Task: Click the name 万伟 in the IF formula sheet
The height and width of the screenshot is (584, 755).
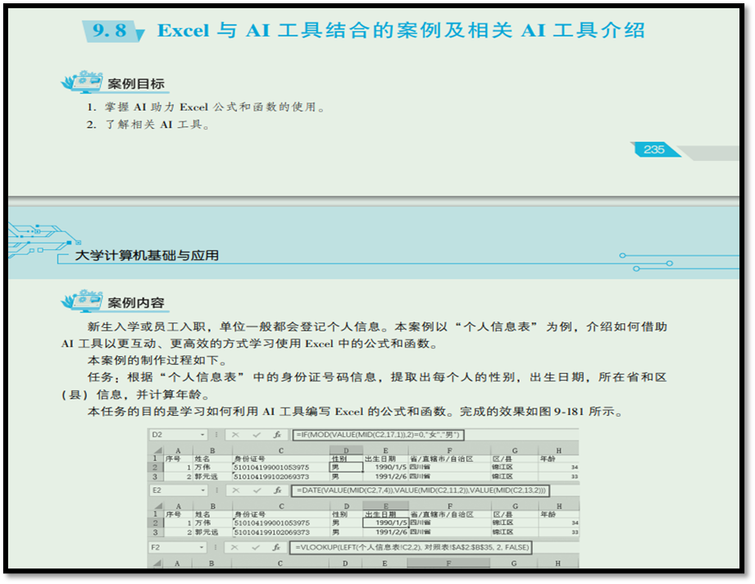Action: coord(202,467)
